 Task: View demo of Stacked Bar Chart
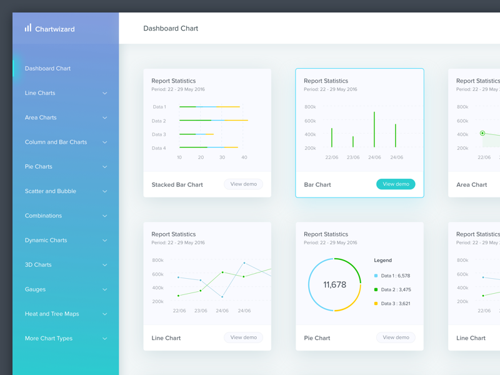(244, 184)
